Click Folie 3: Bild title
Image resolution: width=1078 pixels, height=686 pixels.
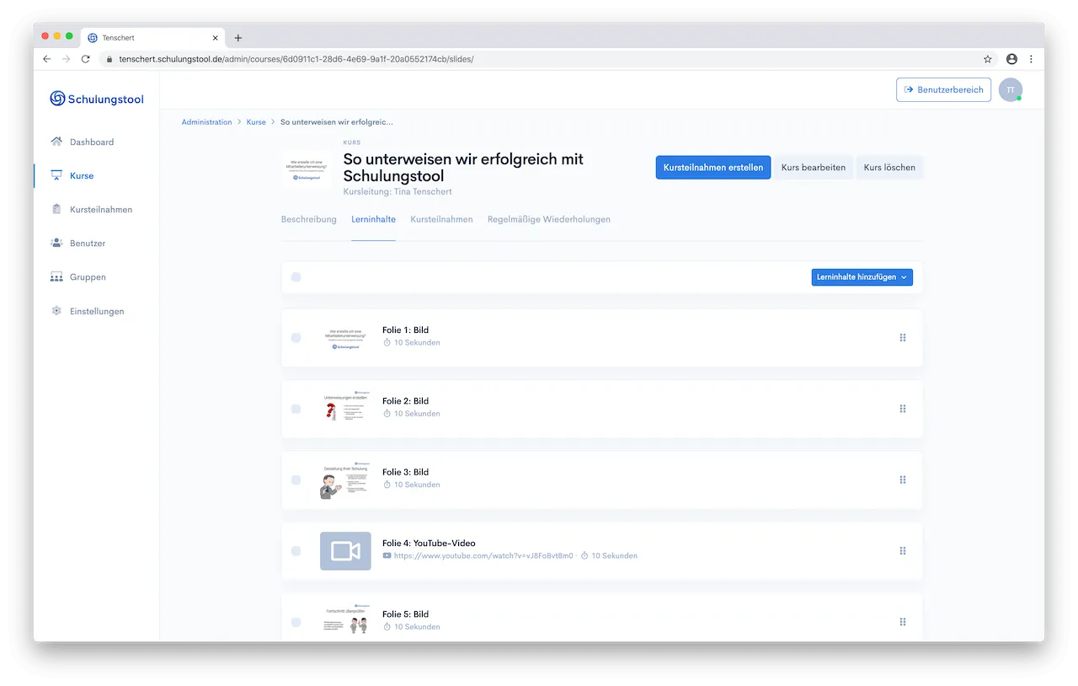point(405,472)
